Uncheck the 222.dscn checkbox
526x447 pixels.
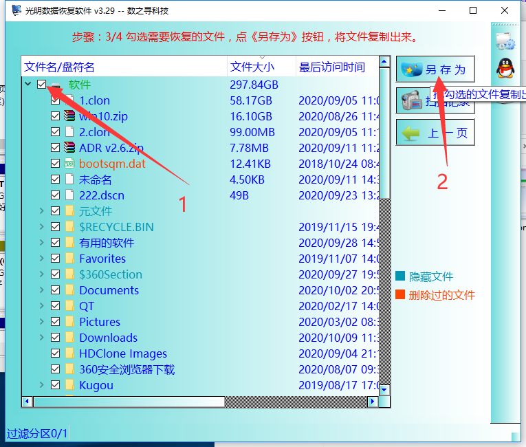tap(56, 195)
